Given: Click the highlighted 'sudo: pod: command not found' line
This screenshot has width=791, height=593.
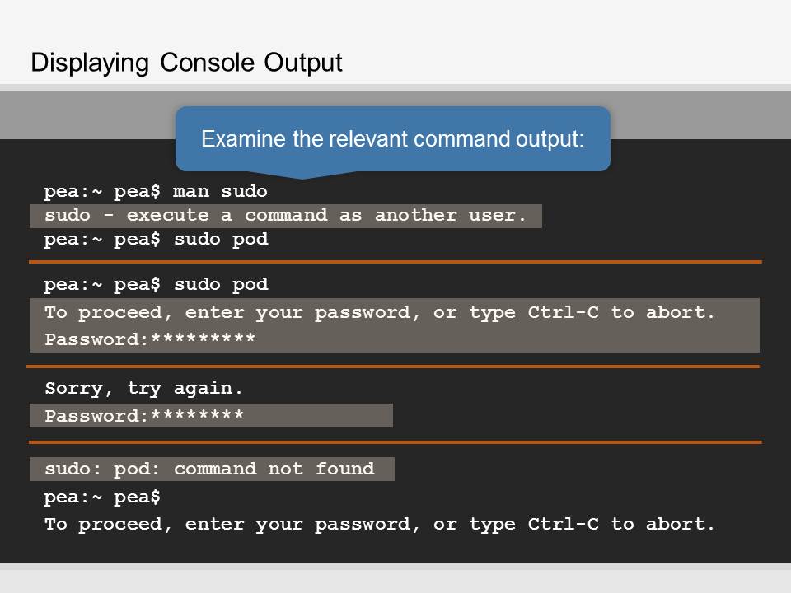Looking at the screenshot, I should (x=212, y=469).
